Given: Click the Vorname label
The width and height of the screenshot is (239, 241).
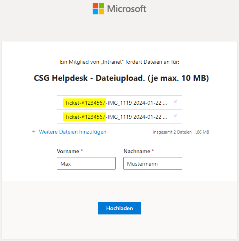Looking at the screenshot, I should [68, 151].
